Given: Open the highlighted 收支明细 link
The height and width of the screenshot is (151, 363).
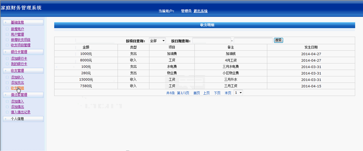Looking at the screenshot, I should coord(17,88).
